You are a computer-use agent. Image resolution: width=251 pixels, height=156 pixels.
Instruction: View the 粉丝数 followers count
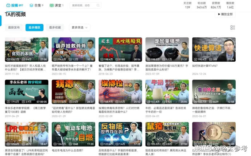point(202,5)
